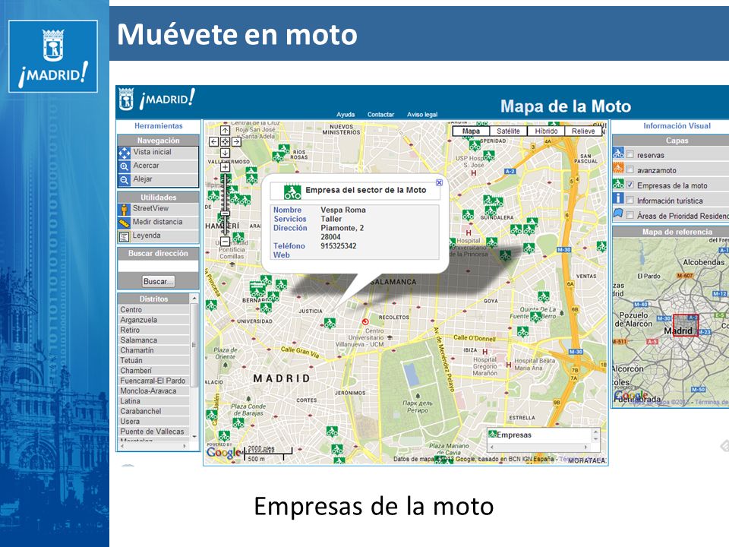Select Retiro in the Distritos list
This screenshot has width=729, height=547.
[x=154, y=330]
